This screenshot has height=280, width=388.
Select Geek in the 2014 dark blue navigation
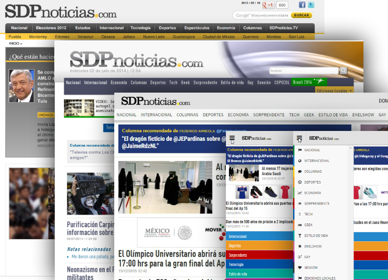185,82
